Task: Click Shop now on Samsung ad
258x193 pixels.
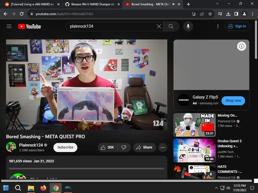Action: pos(233,101)
